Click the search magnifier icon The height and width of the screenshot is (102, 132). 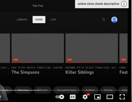(104, 20)
